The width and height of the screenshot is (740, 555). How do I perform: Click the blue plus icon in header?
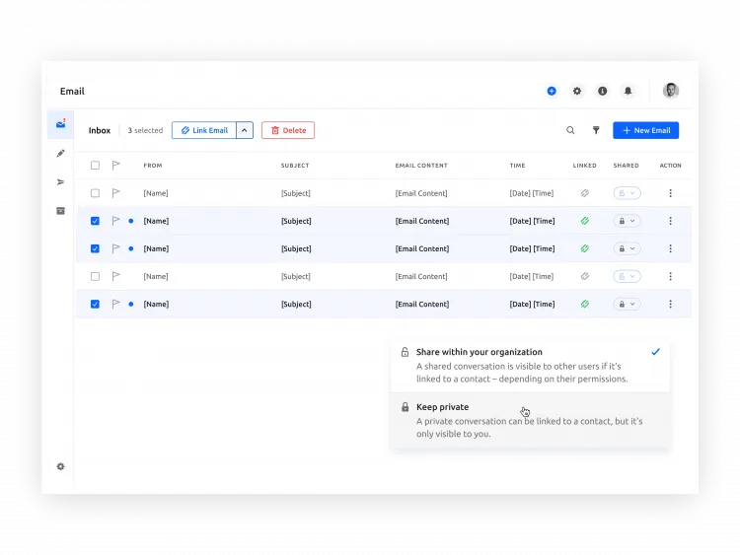click(552, 91)
